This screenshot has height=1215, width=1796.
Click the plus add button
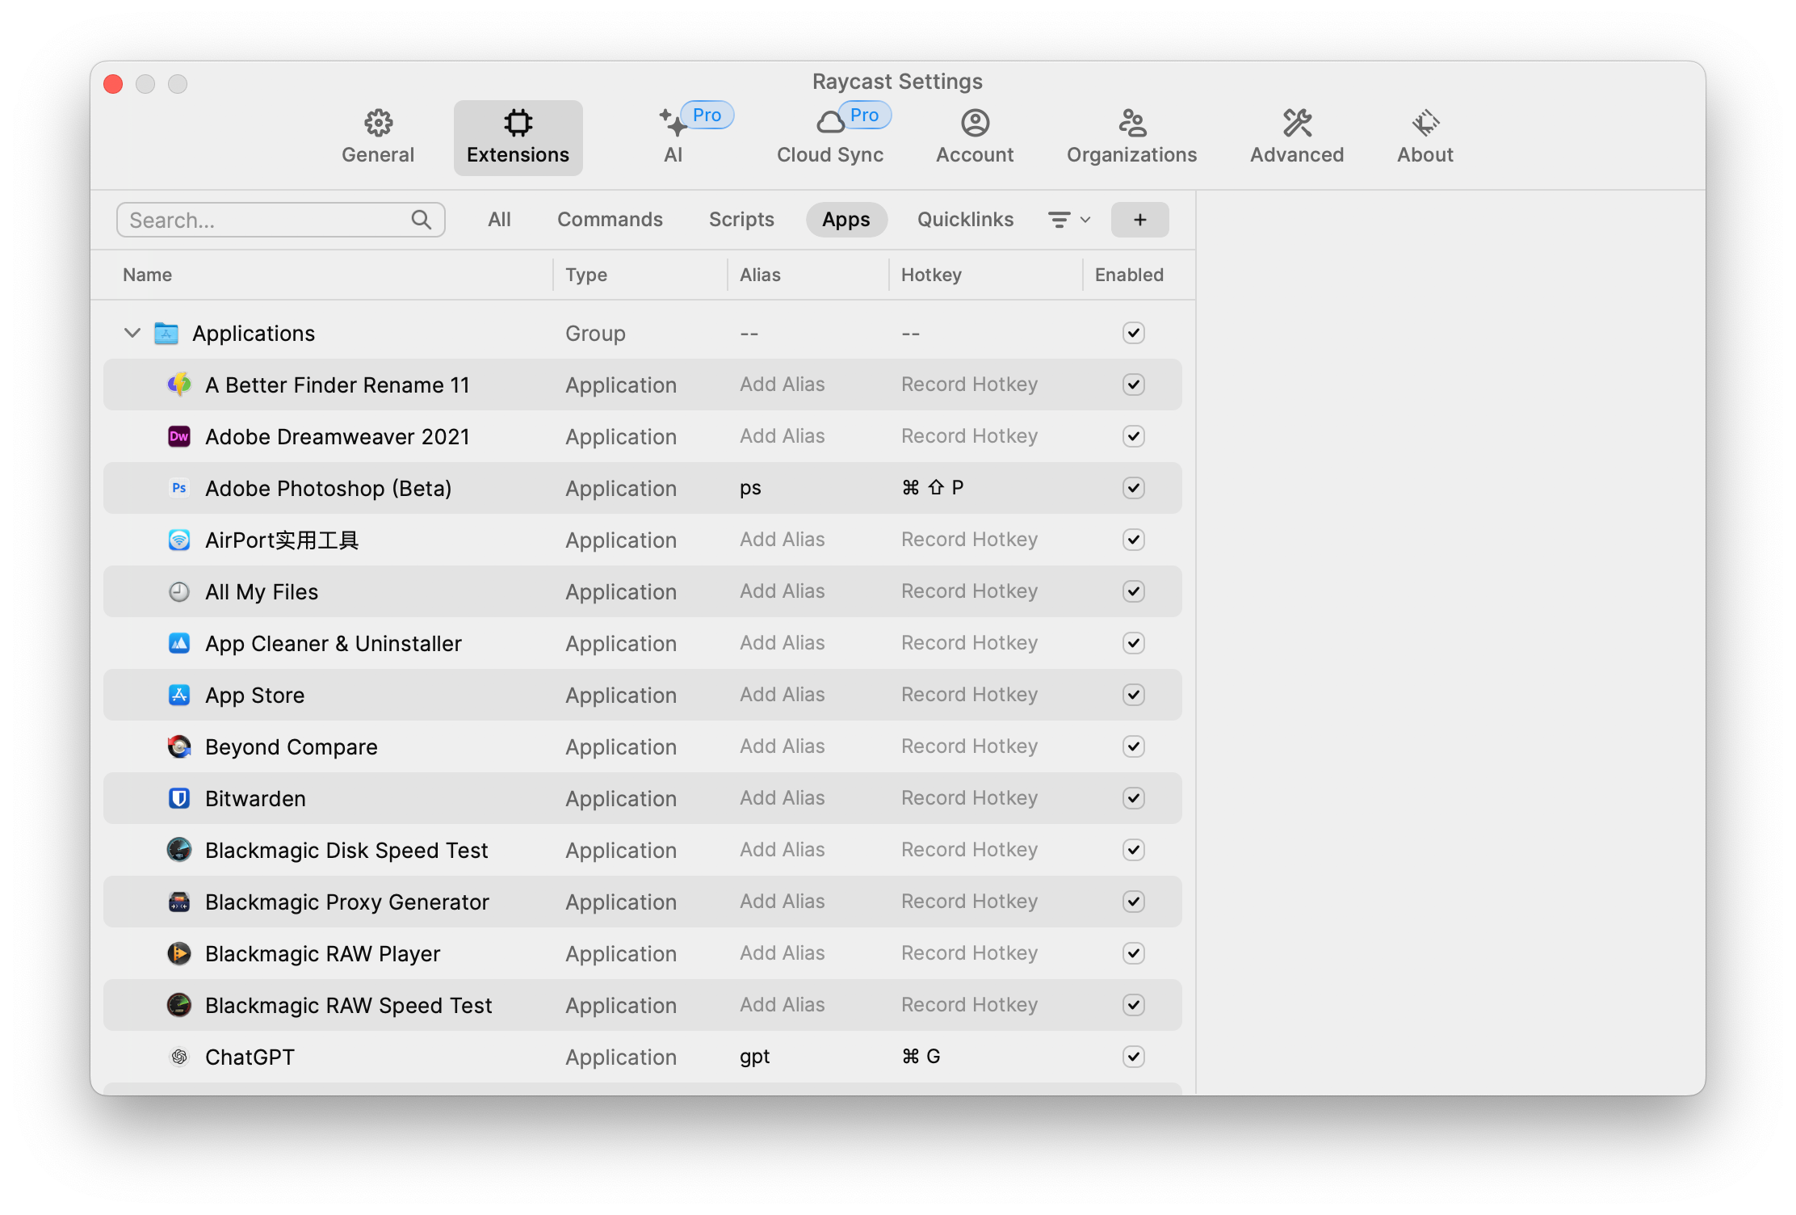pos(1139,220)
